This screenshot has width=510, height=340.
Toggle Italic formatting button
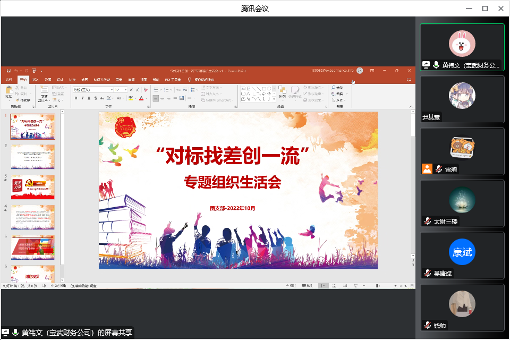tap(82, 98)
